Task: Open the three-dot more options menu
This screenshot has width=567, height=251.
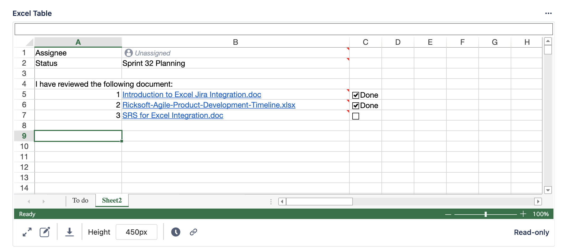Action: (x=548, y=13)
